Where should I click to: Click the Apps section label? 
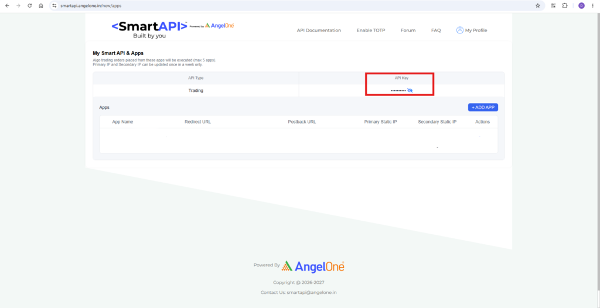pos(104,108)
